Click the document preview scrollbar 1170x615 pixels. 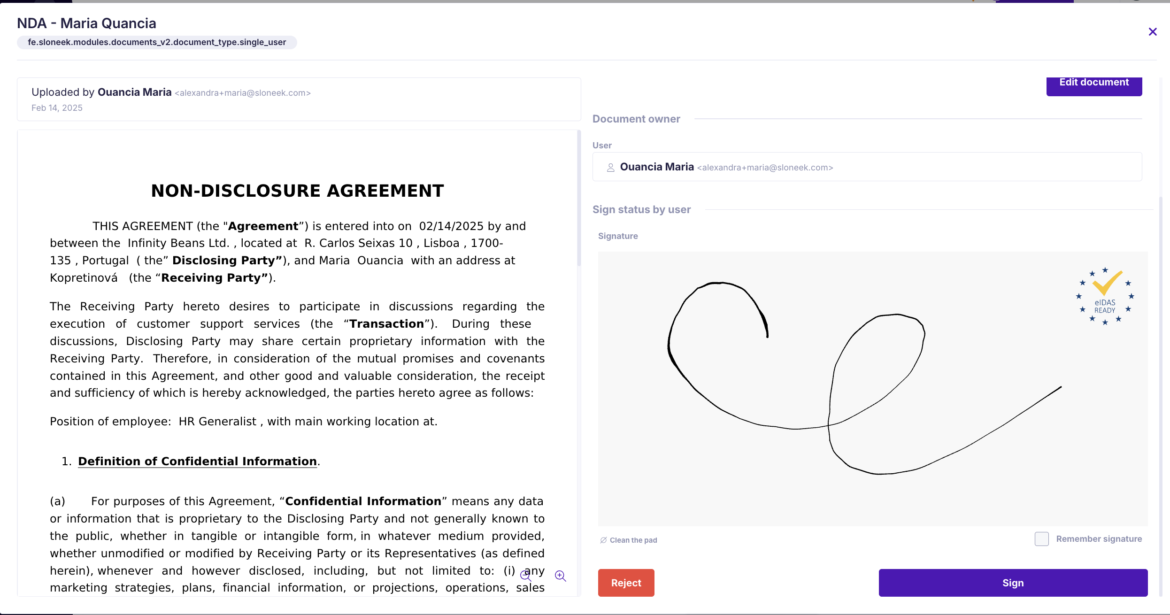pos(579,199)
